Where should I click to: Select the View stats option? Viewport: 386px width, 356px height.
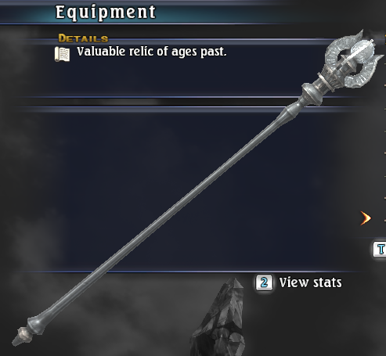[x=298, y=282]
